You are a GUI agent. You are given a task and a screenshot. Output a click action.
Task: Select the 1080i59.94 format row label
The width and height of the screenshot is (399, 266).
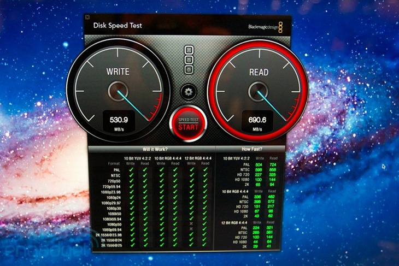click(112, 219)
